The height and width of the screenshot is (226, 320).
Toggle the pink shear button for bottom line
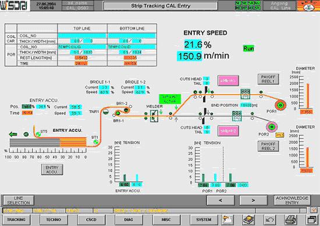[x=228, y=131]
